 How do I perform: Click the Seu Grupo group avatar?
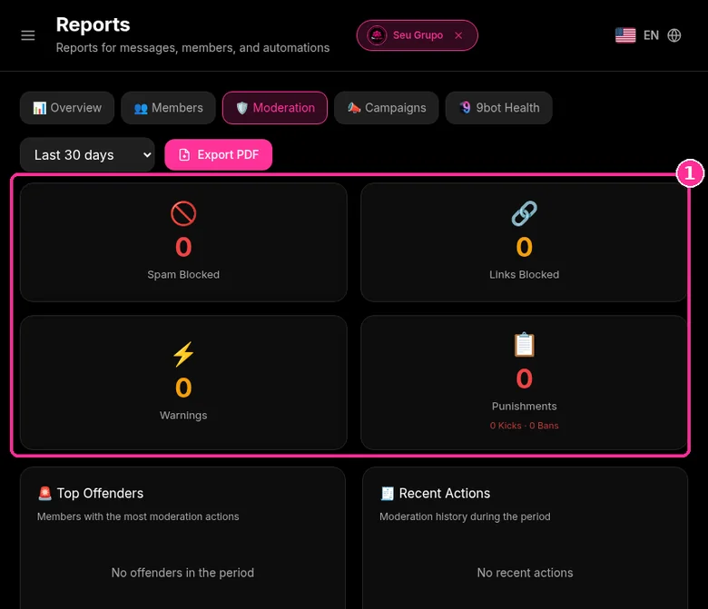coord(377,35)
